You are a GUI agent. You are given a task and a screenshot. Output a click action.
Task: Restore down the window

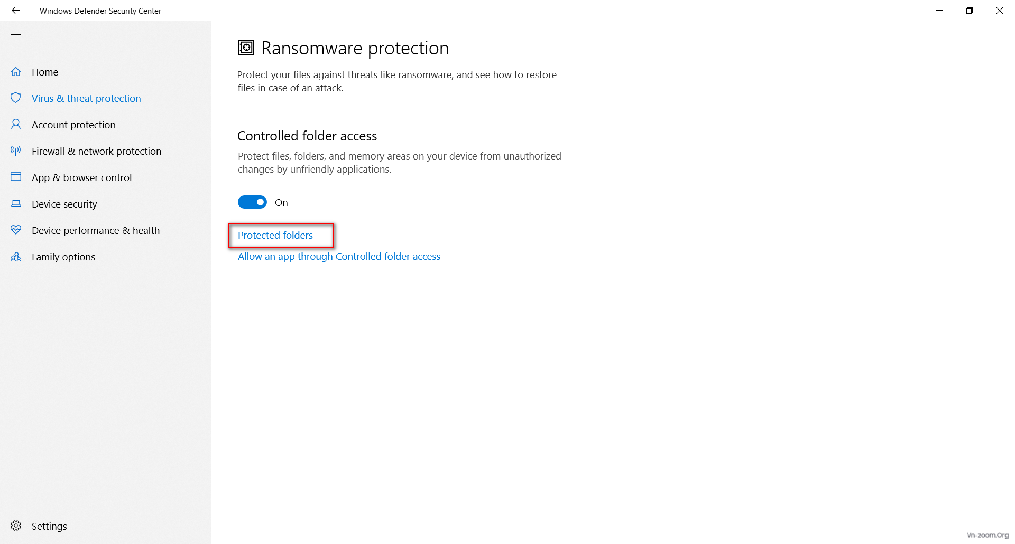click(969, 11)
